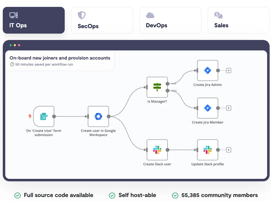The width and height of the screenshot is (271, 202).
Task: Click the '50 minutes saved per workflow run' text
Action: pyautogui.click(x=44, y=64)
